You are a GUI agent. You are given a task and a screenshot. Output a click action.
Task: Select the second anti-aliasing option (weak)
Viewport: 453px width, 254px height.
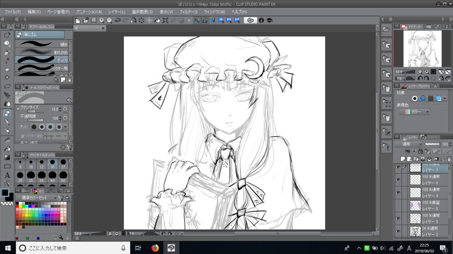[x=42, y=127]
